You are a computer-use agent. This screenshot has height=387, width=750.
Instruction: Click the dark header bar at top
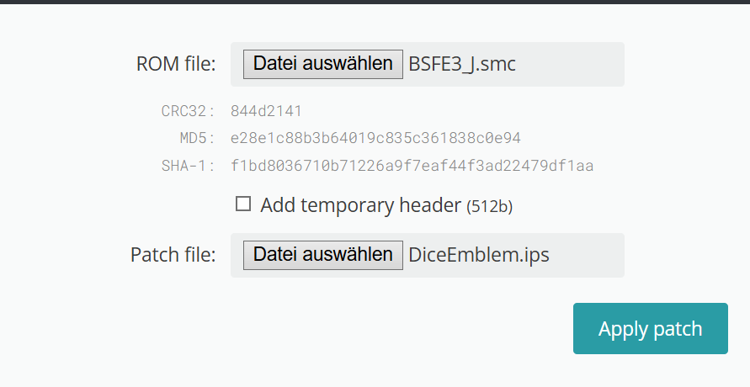click(375, 2)
